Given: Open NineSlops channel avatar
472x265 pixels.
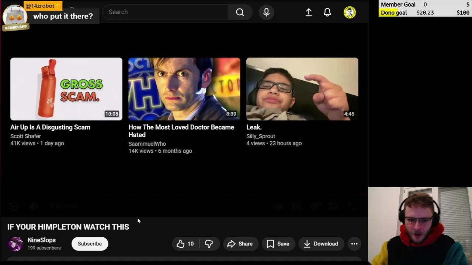Looking at the screenshot, I should click(15, 244).
